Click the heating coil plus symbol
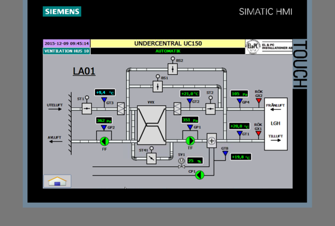 [212, 141]
